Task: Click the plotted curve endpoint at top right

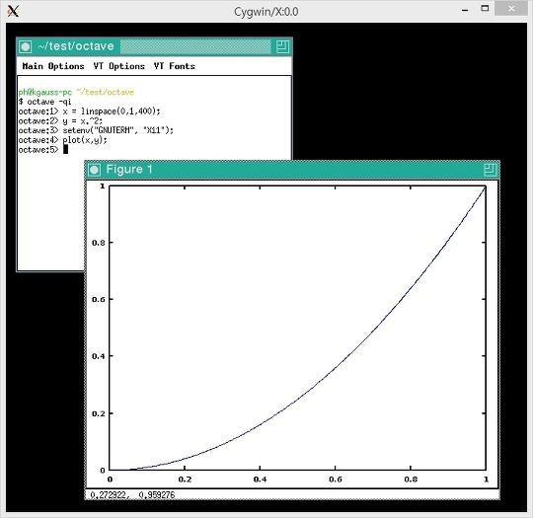Action: point(485,186)
